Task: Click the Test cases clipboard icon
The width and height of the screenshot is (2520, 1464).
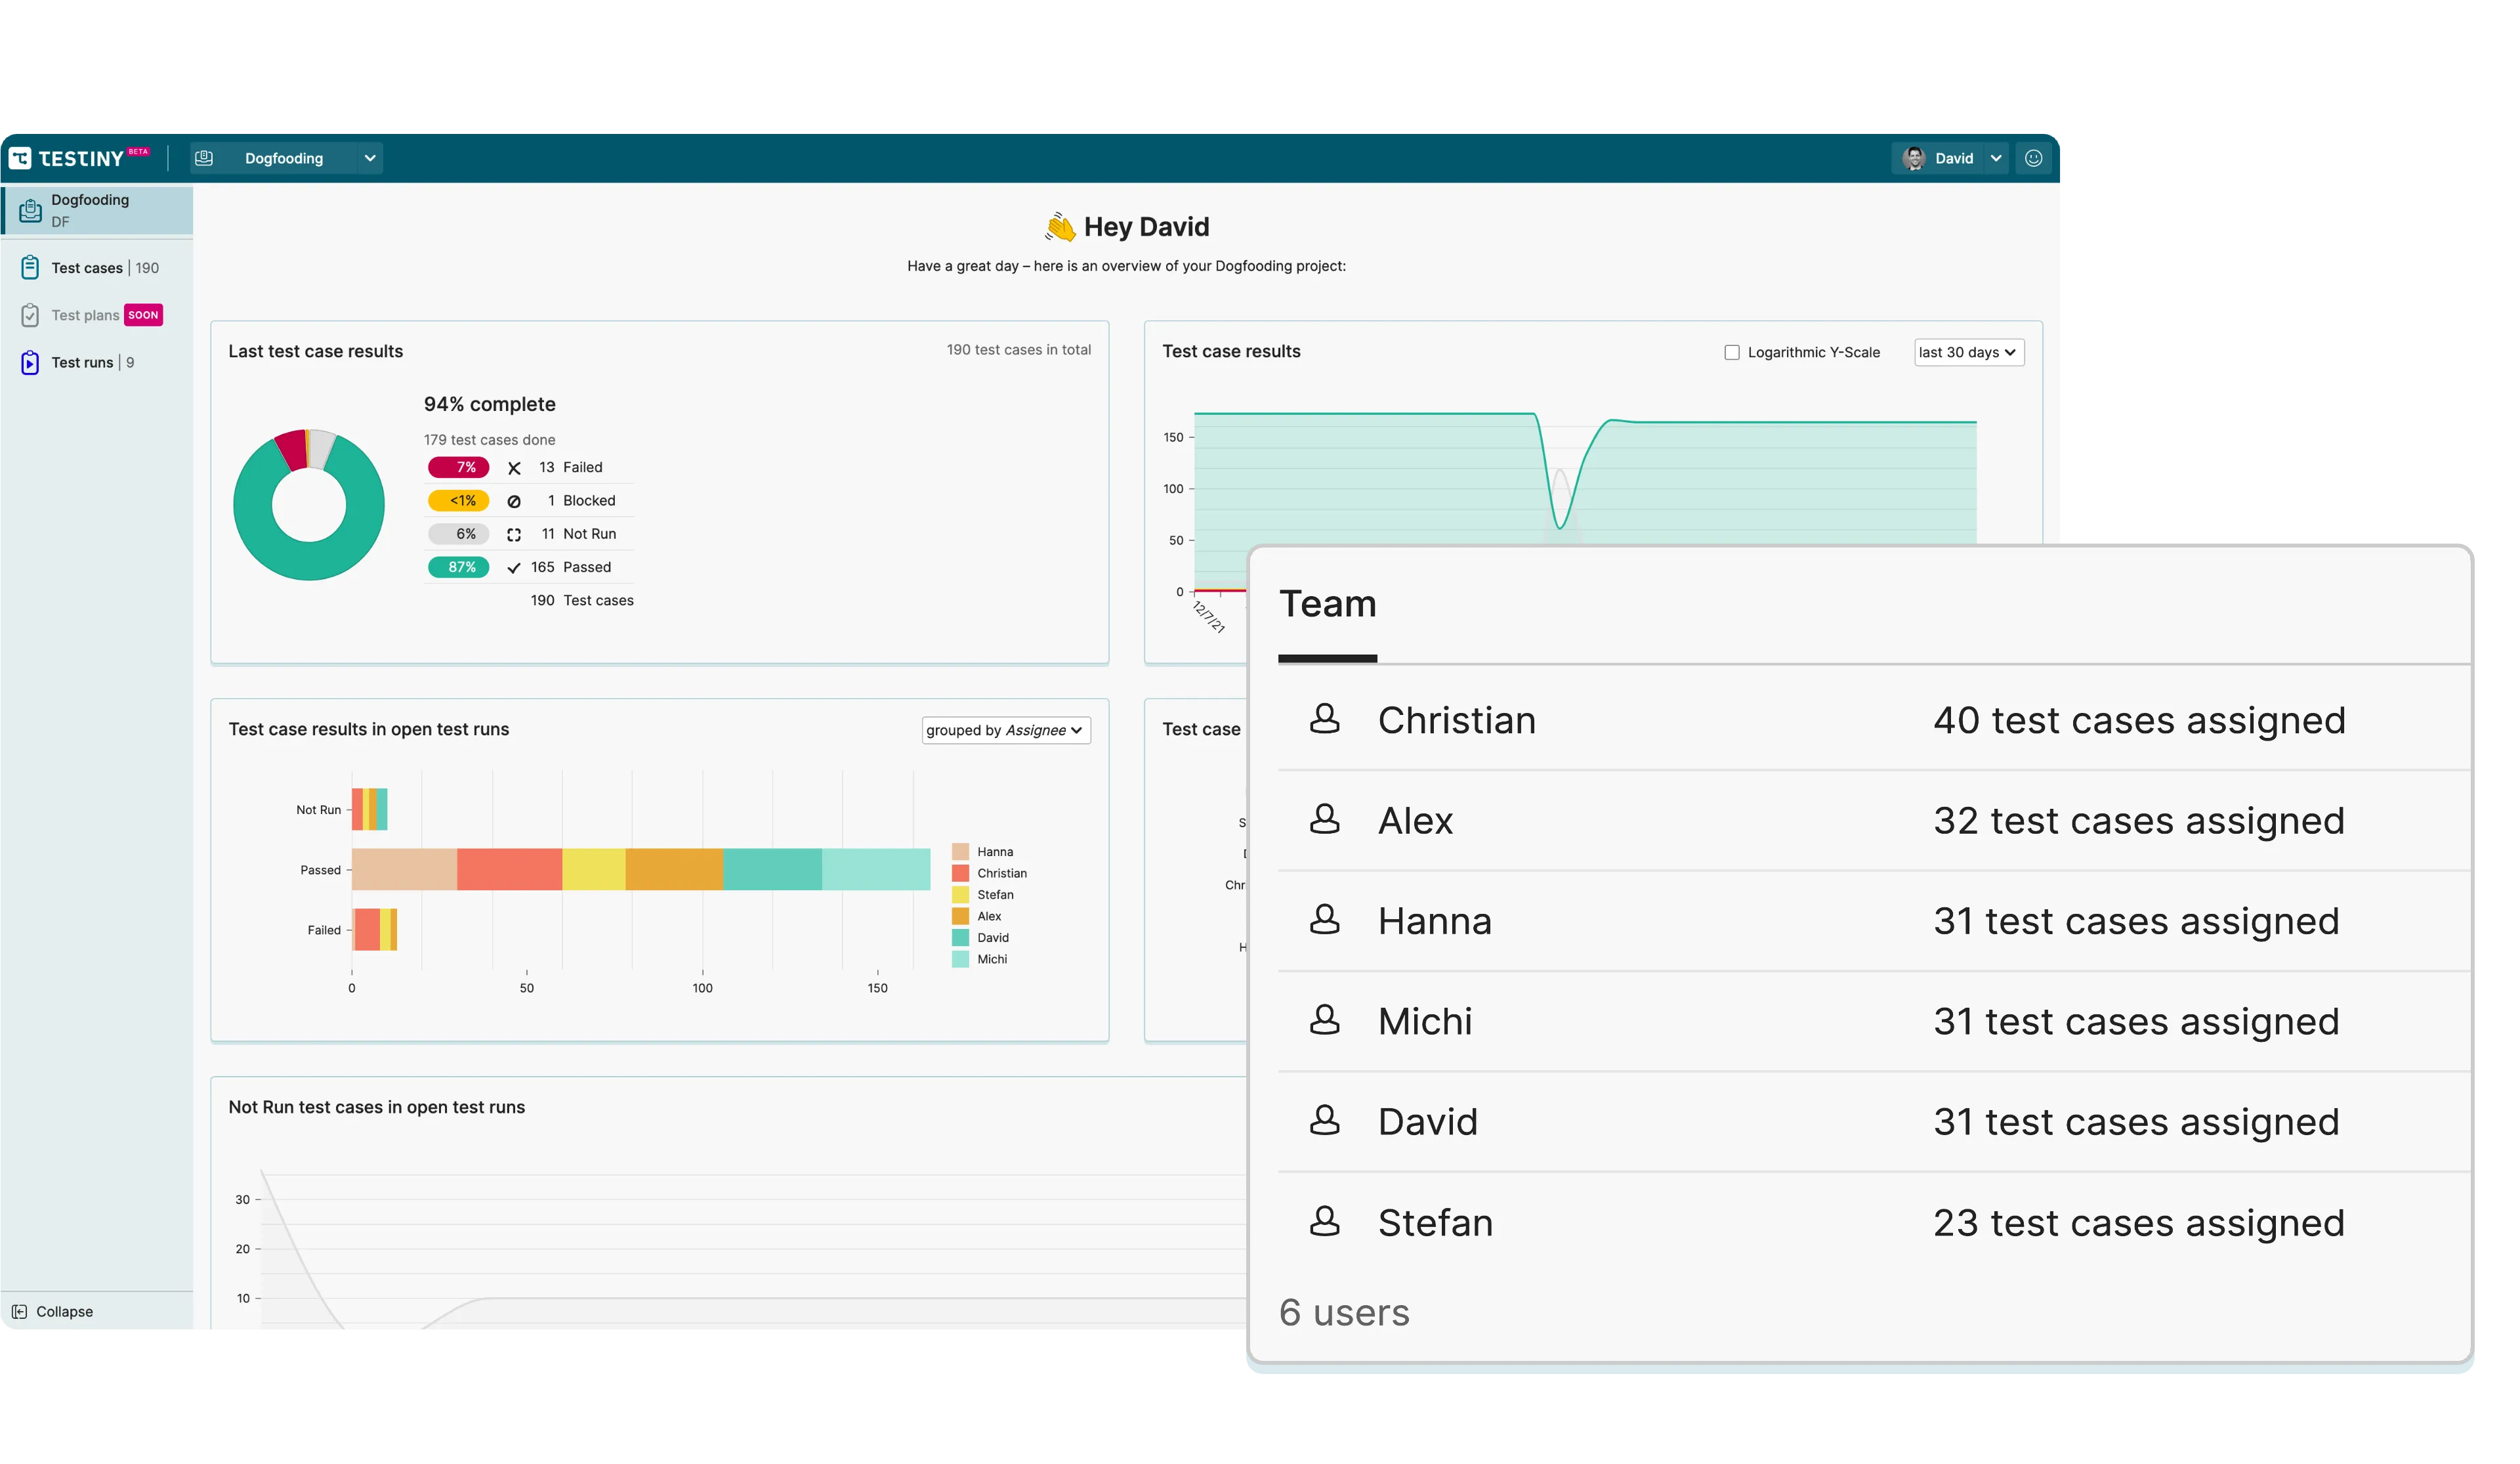Action: click(30, 267)
